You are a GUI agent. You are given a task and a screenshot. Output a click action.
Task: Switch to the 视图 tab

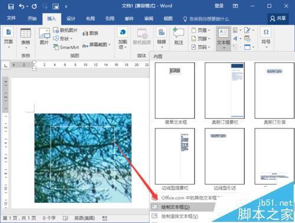(168, 18)
